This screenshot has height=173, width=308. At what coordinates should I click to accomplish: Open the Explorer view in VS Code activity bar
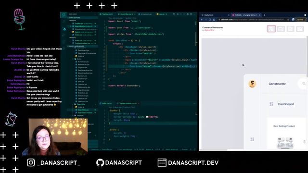pyautogui.click(x=64, y=15)
